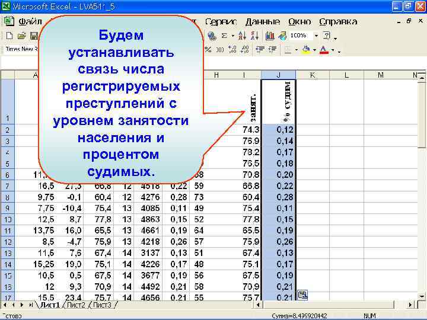Launch the Chart Wizard icon

270,36
